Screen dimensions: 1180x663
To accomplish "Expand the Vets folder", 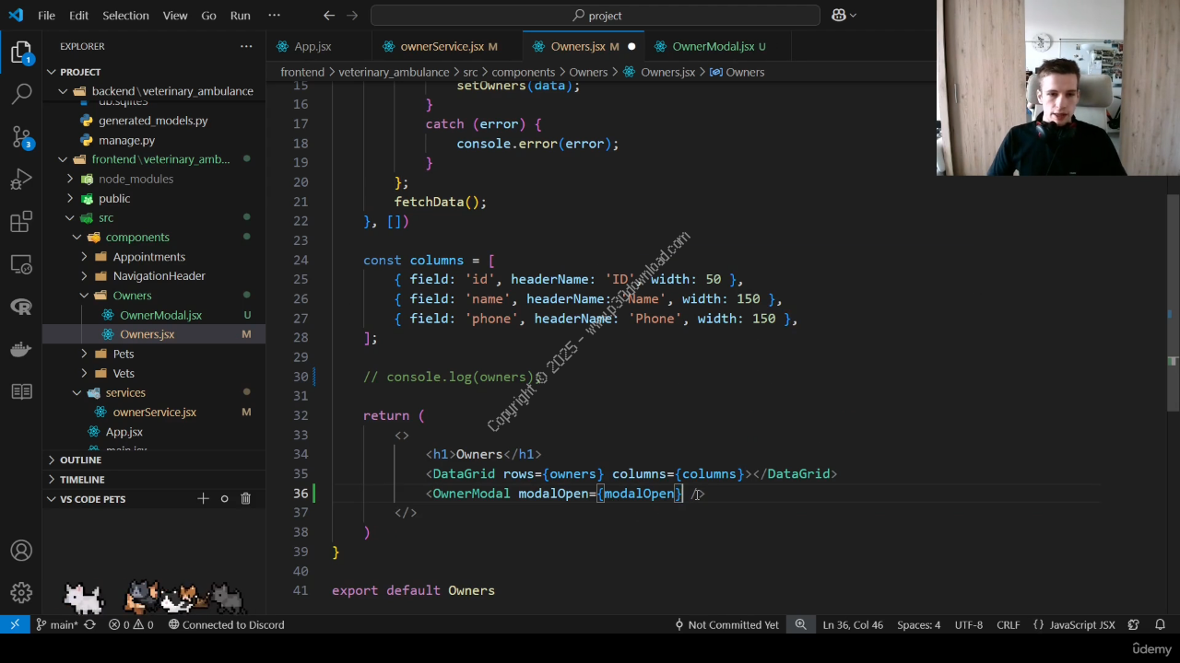I will 124,373.
